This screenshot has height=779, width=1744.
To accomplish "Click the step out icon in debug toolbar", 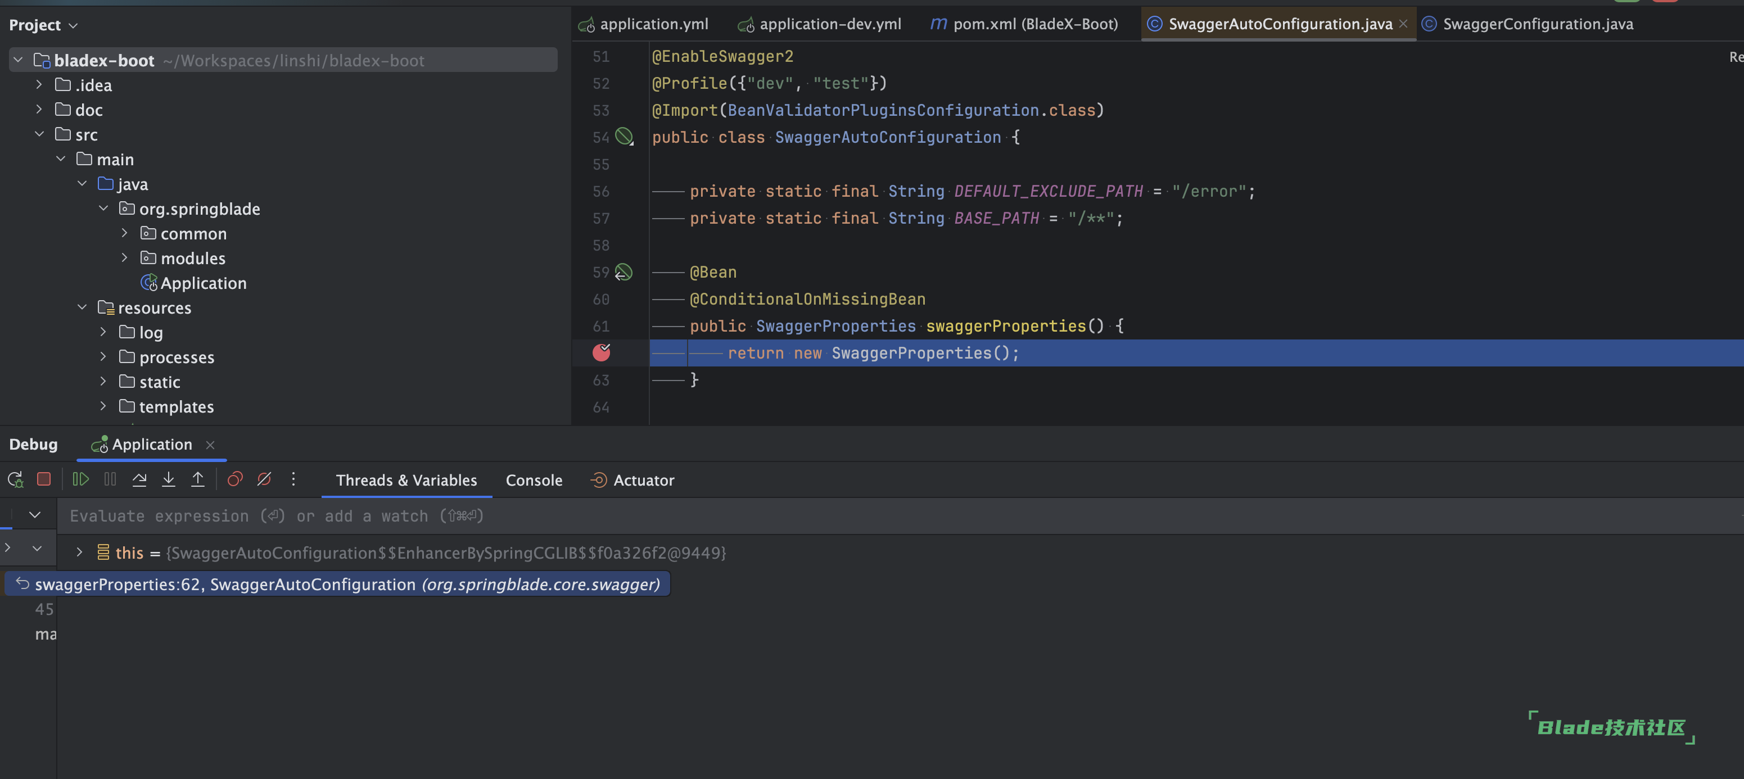I will pyautogui.click(x=198, y=480).
